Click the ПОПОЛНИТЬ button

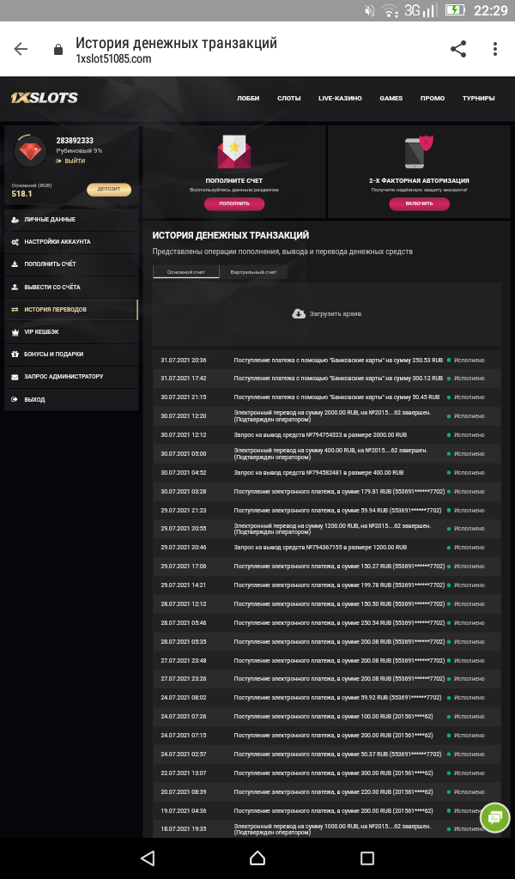pos(234,203)
